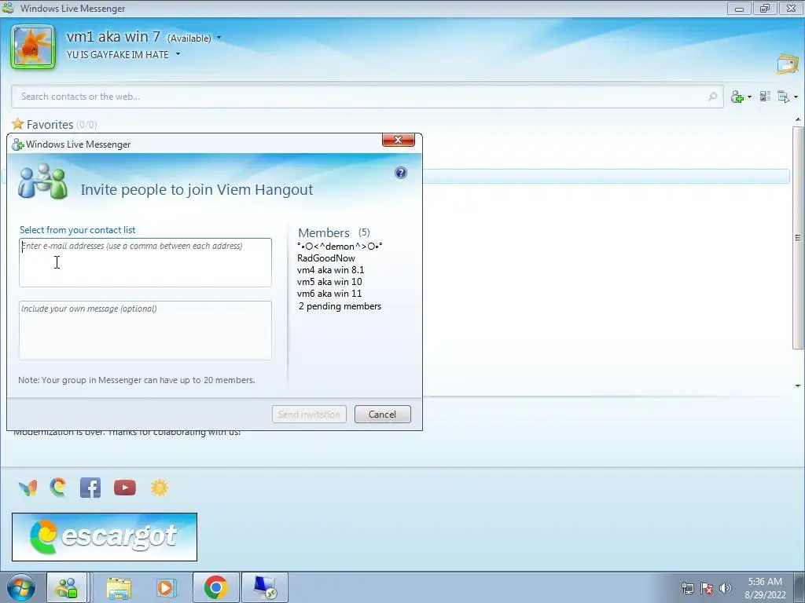The width and height of the screenshot is (805, 603).
Task: Open the personal message dropdown arrow
Action: (x=178, y=54)
